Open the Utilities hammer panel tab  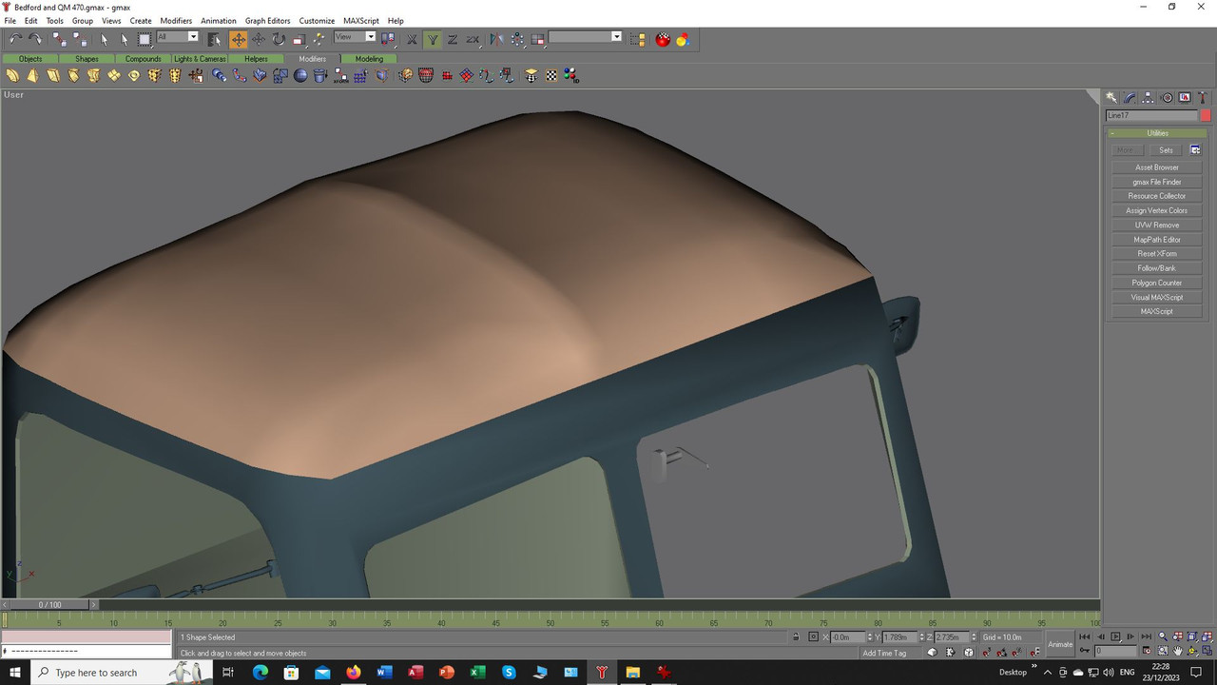click(x=1203, y=98)
